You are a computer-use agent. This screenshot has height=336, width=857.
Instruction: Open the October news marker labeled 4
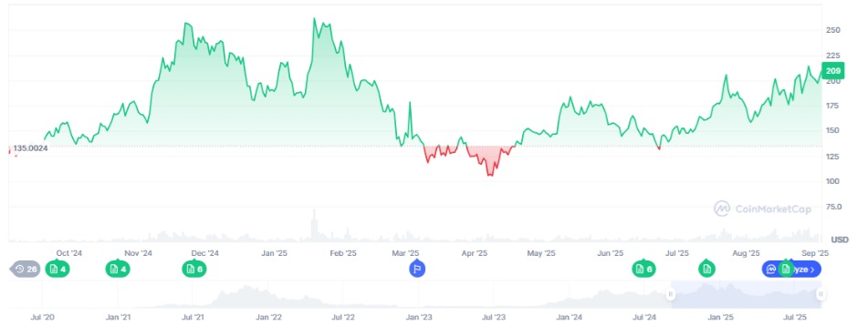click(57, 269)
